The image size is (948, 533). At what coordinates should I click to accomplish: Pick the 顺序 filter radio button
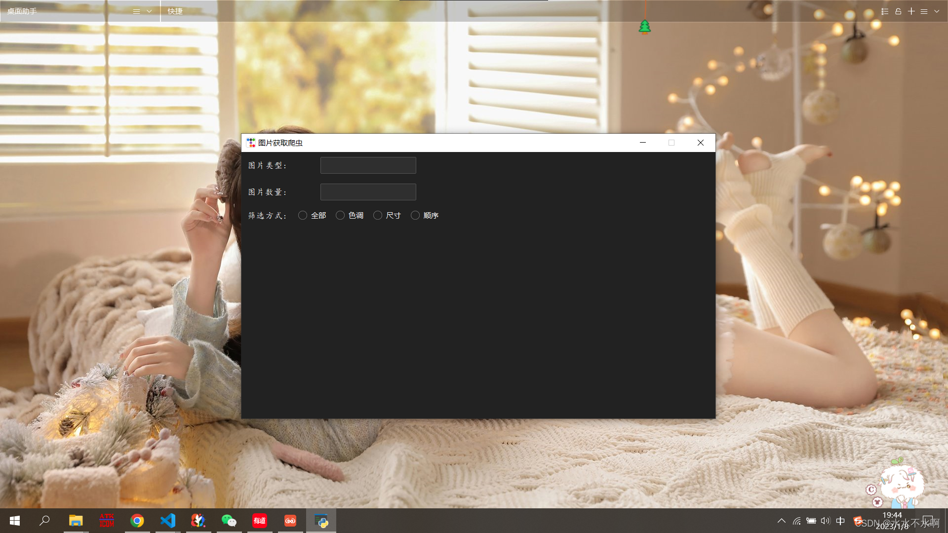pyautogui.click(x=415, y=216)
